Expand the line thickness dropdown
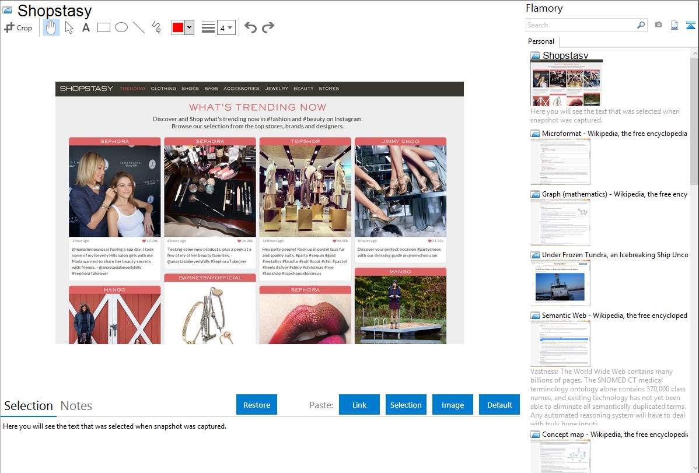Image resolution: width=699 pixels, height=473 pixels. click(230, 27)
